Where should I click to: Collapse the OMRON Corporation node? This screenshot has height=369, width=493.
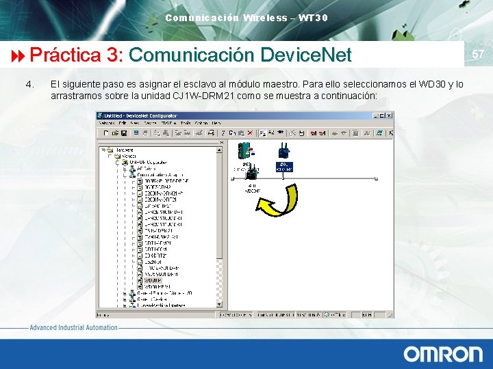tap(118, 162)
